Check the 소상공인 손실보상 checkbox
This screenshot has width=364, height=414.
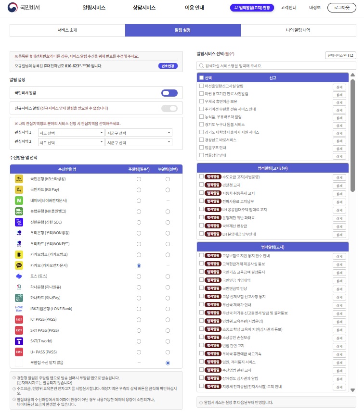point(201,337)
